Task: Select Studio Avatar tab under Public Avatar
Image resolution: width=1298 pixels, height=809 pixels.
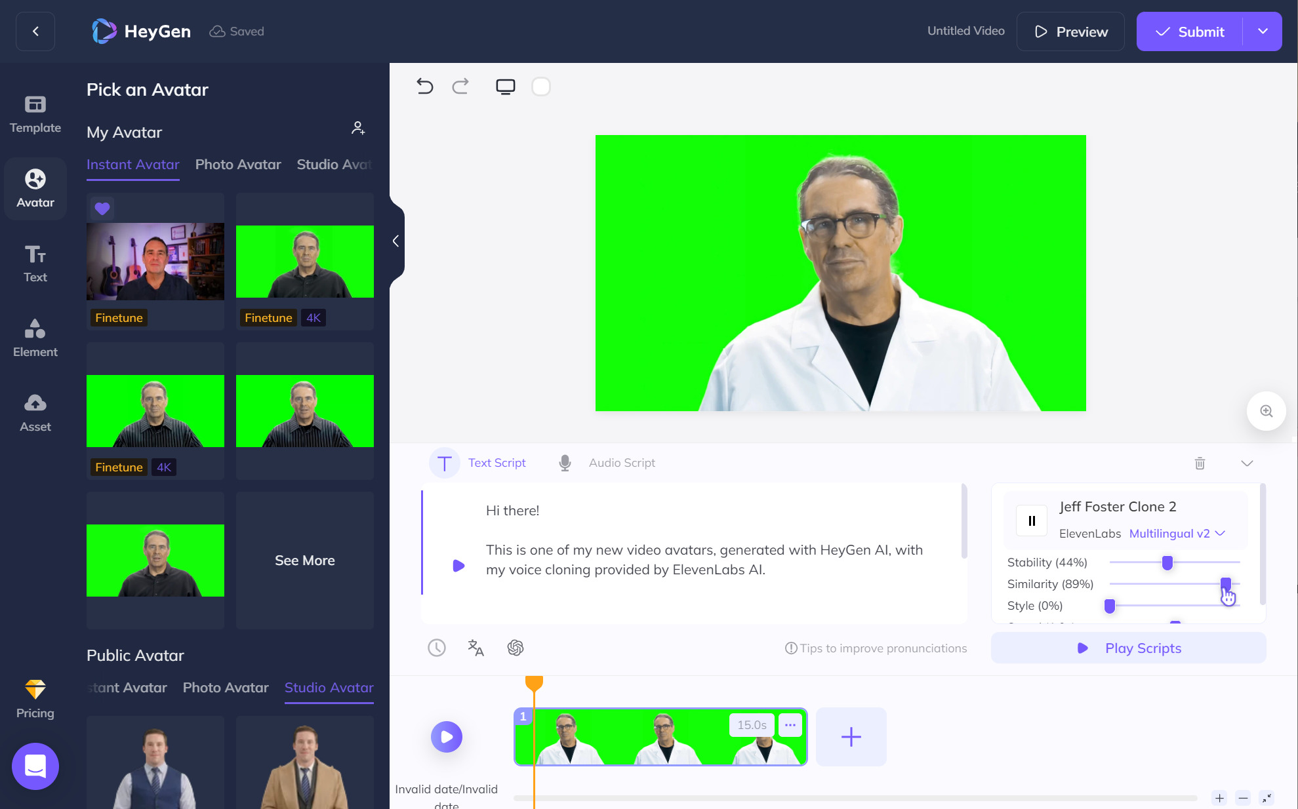Action: click(x=329, y=688)
